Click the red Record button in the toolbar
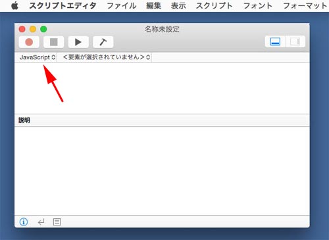This screenshot has height=240, width=329. click(x=29, y=42)
